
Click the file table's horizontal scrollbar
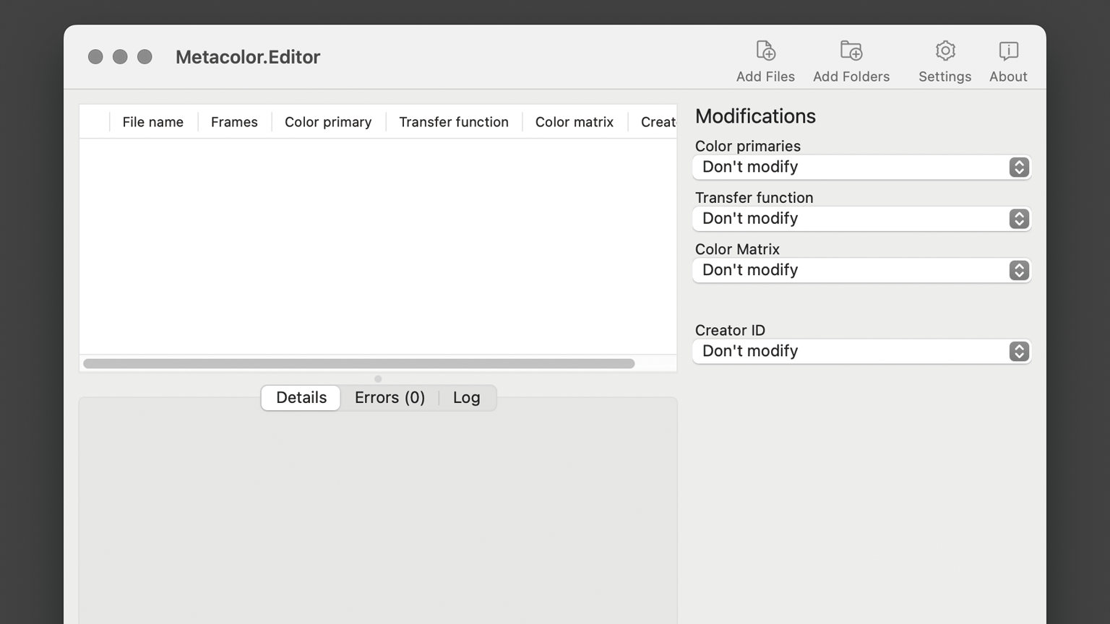click(358, 364)
